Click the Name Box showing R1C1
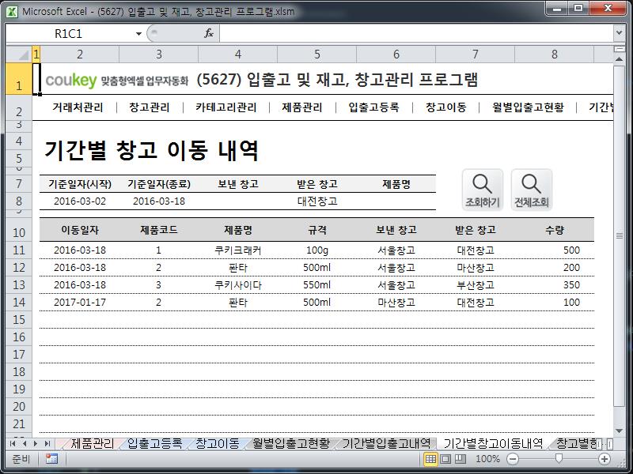The image size is (633, 474). tap(69, 33)
